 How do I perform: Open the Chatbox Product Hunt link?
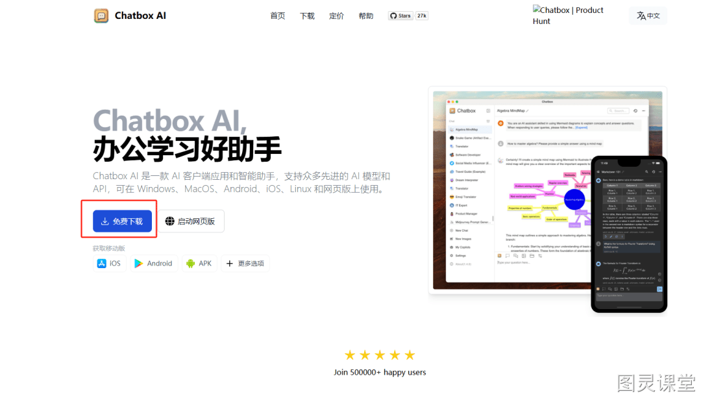[568, 16]
